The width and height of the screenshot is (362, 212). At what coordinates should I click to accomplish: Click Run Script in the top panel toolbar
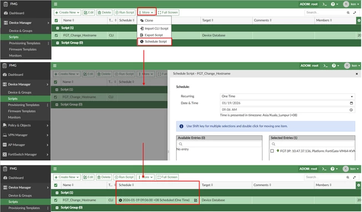click(x=125, y=12)
